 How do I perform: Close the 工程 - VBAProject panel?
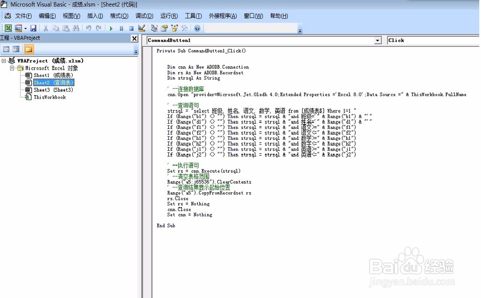point(134,38)
